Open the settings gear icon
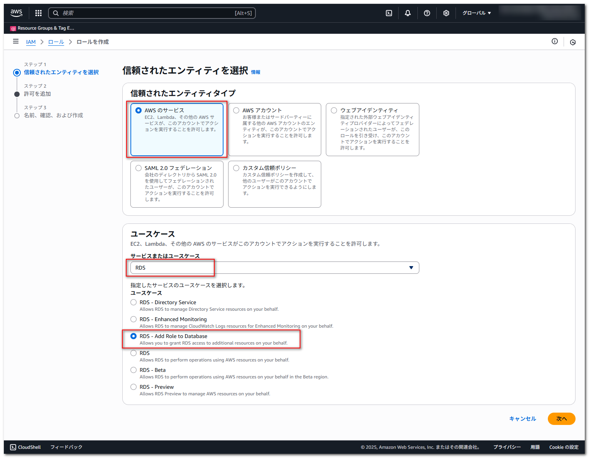 click(x=446, y=13)
